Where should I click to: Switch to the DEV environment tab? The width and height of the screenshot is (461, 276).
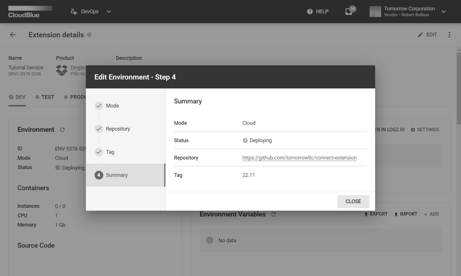17,97
